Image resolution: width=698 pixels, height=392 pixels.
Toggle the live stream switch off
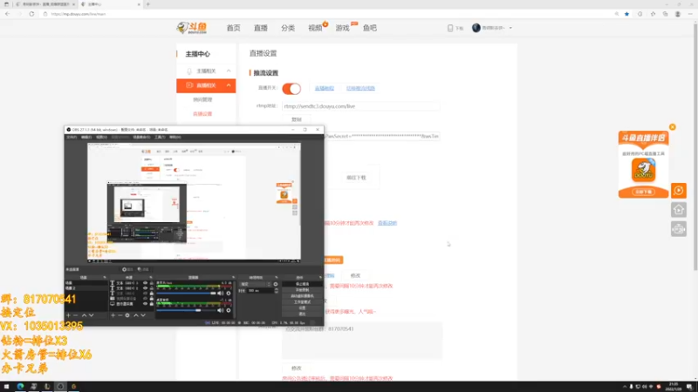(291, 89)
